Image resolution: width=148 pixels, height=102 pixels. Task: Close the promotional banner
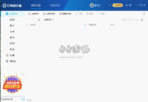pyautogui.click(x=23, y=75)
